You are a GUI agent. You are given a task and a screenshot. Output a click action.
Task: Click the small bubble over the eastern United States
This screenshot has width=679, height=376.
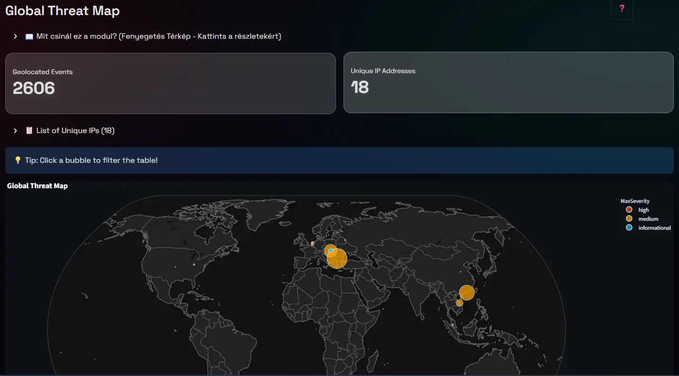pyautogui.click(x=194, y=265)
